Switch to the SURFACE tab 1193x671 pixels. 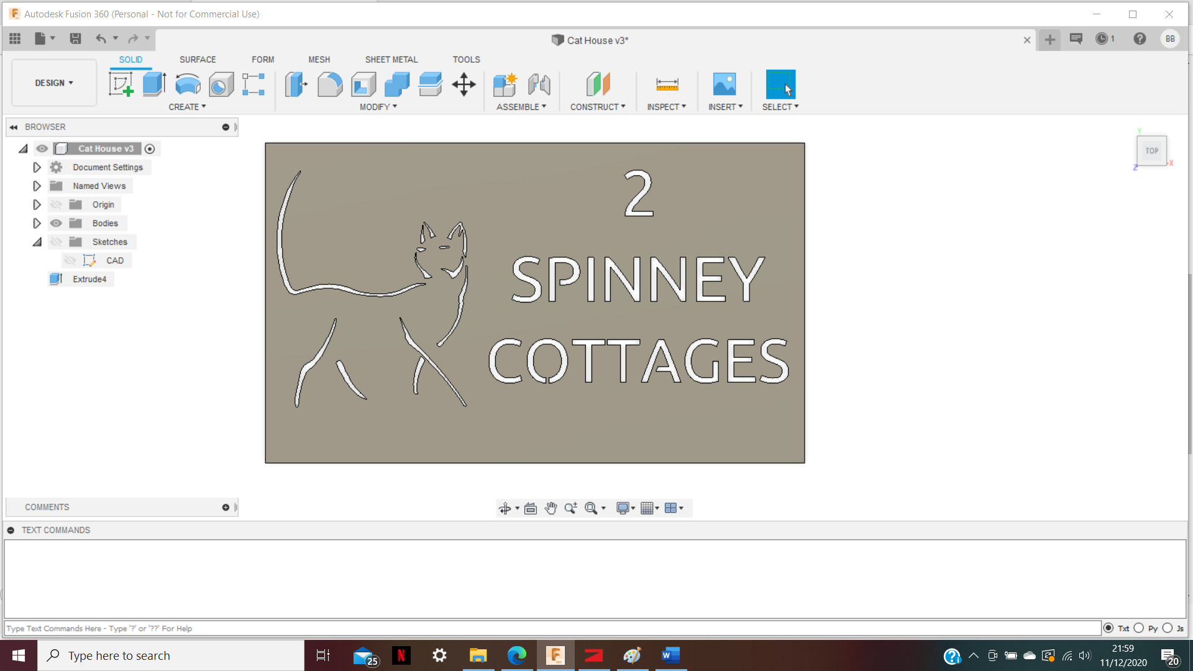[198, 60]
